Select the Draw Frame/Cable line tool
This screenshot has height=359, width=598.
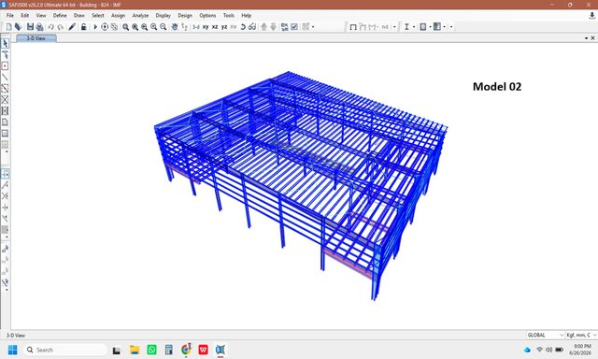pyautogui.click(x=5, y=77)
